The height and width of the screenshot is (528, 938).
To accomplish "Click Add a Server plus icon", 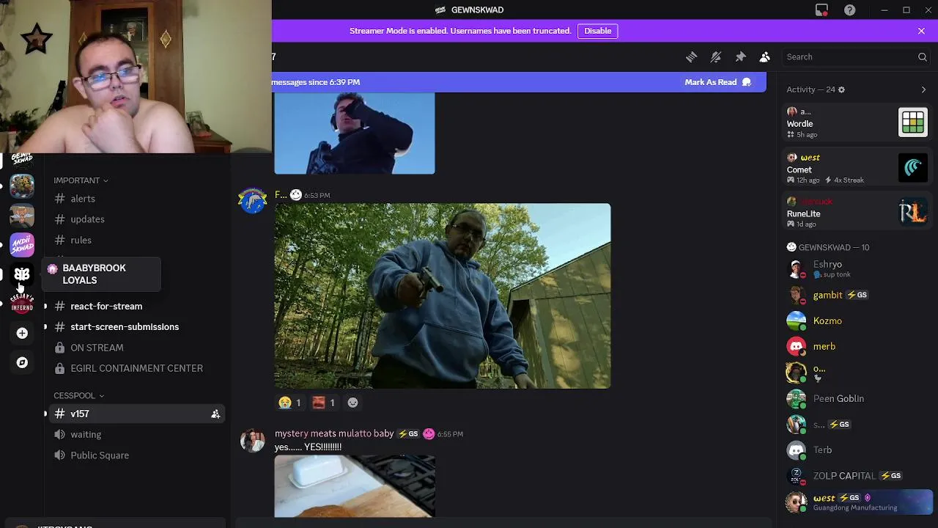I will (x=22, y=333).
